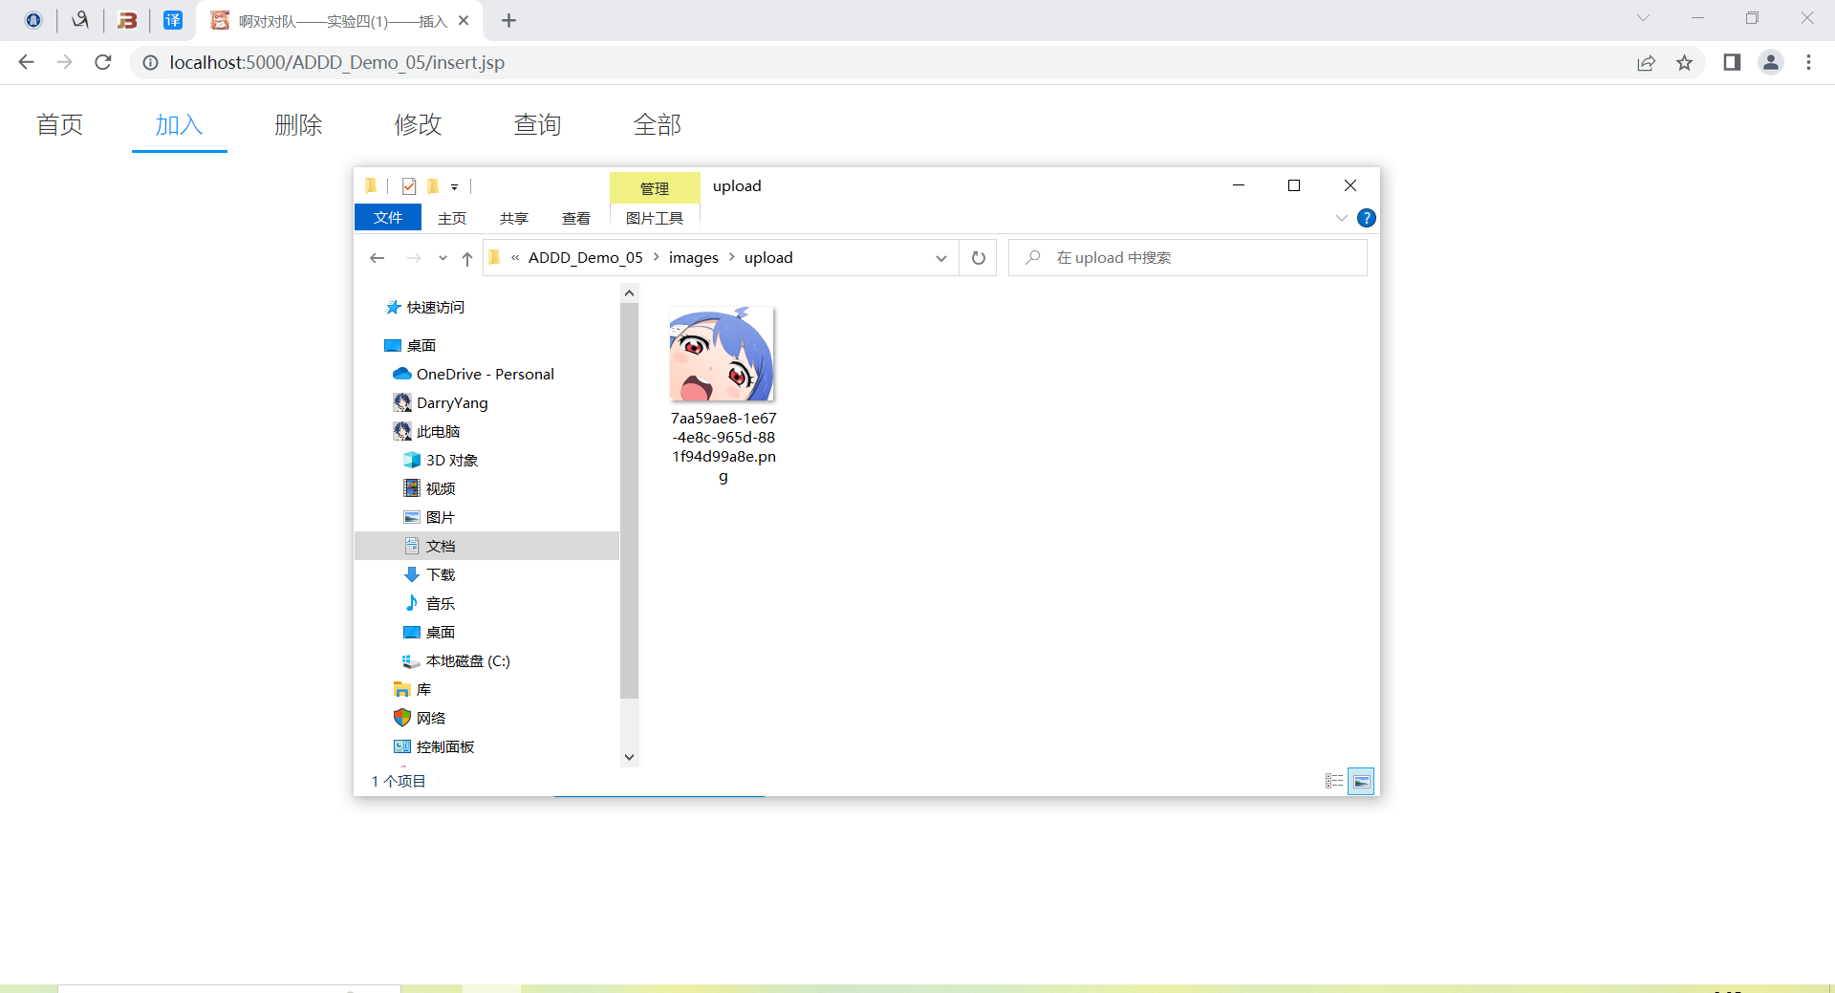The width and height of the screenshot is (1835, 993).
Task: Refresh the upload folder view
Action: pos(979,258)
